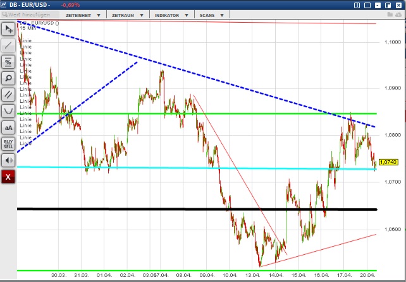Click the 31.03. date axis label

(82, 275)
